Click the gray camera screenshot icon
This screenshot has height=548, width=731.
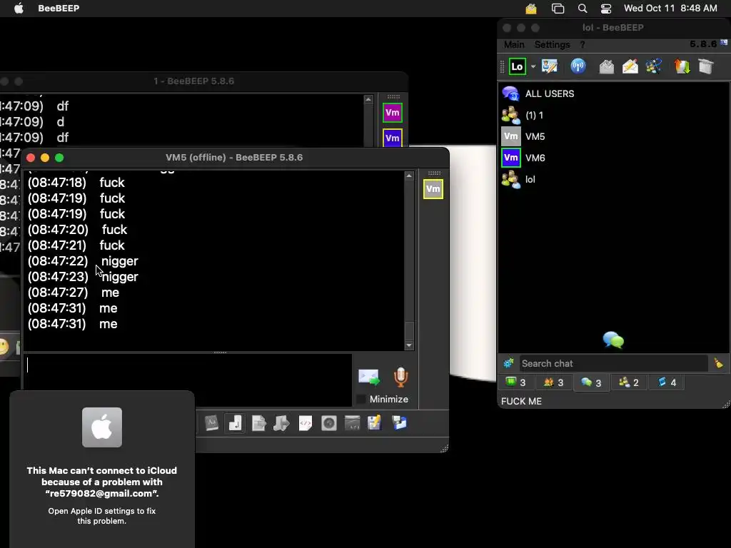(x=328, y=423)
